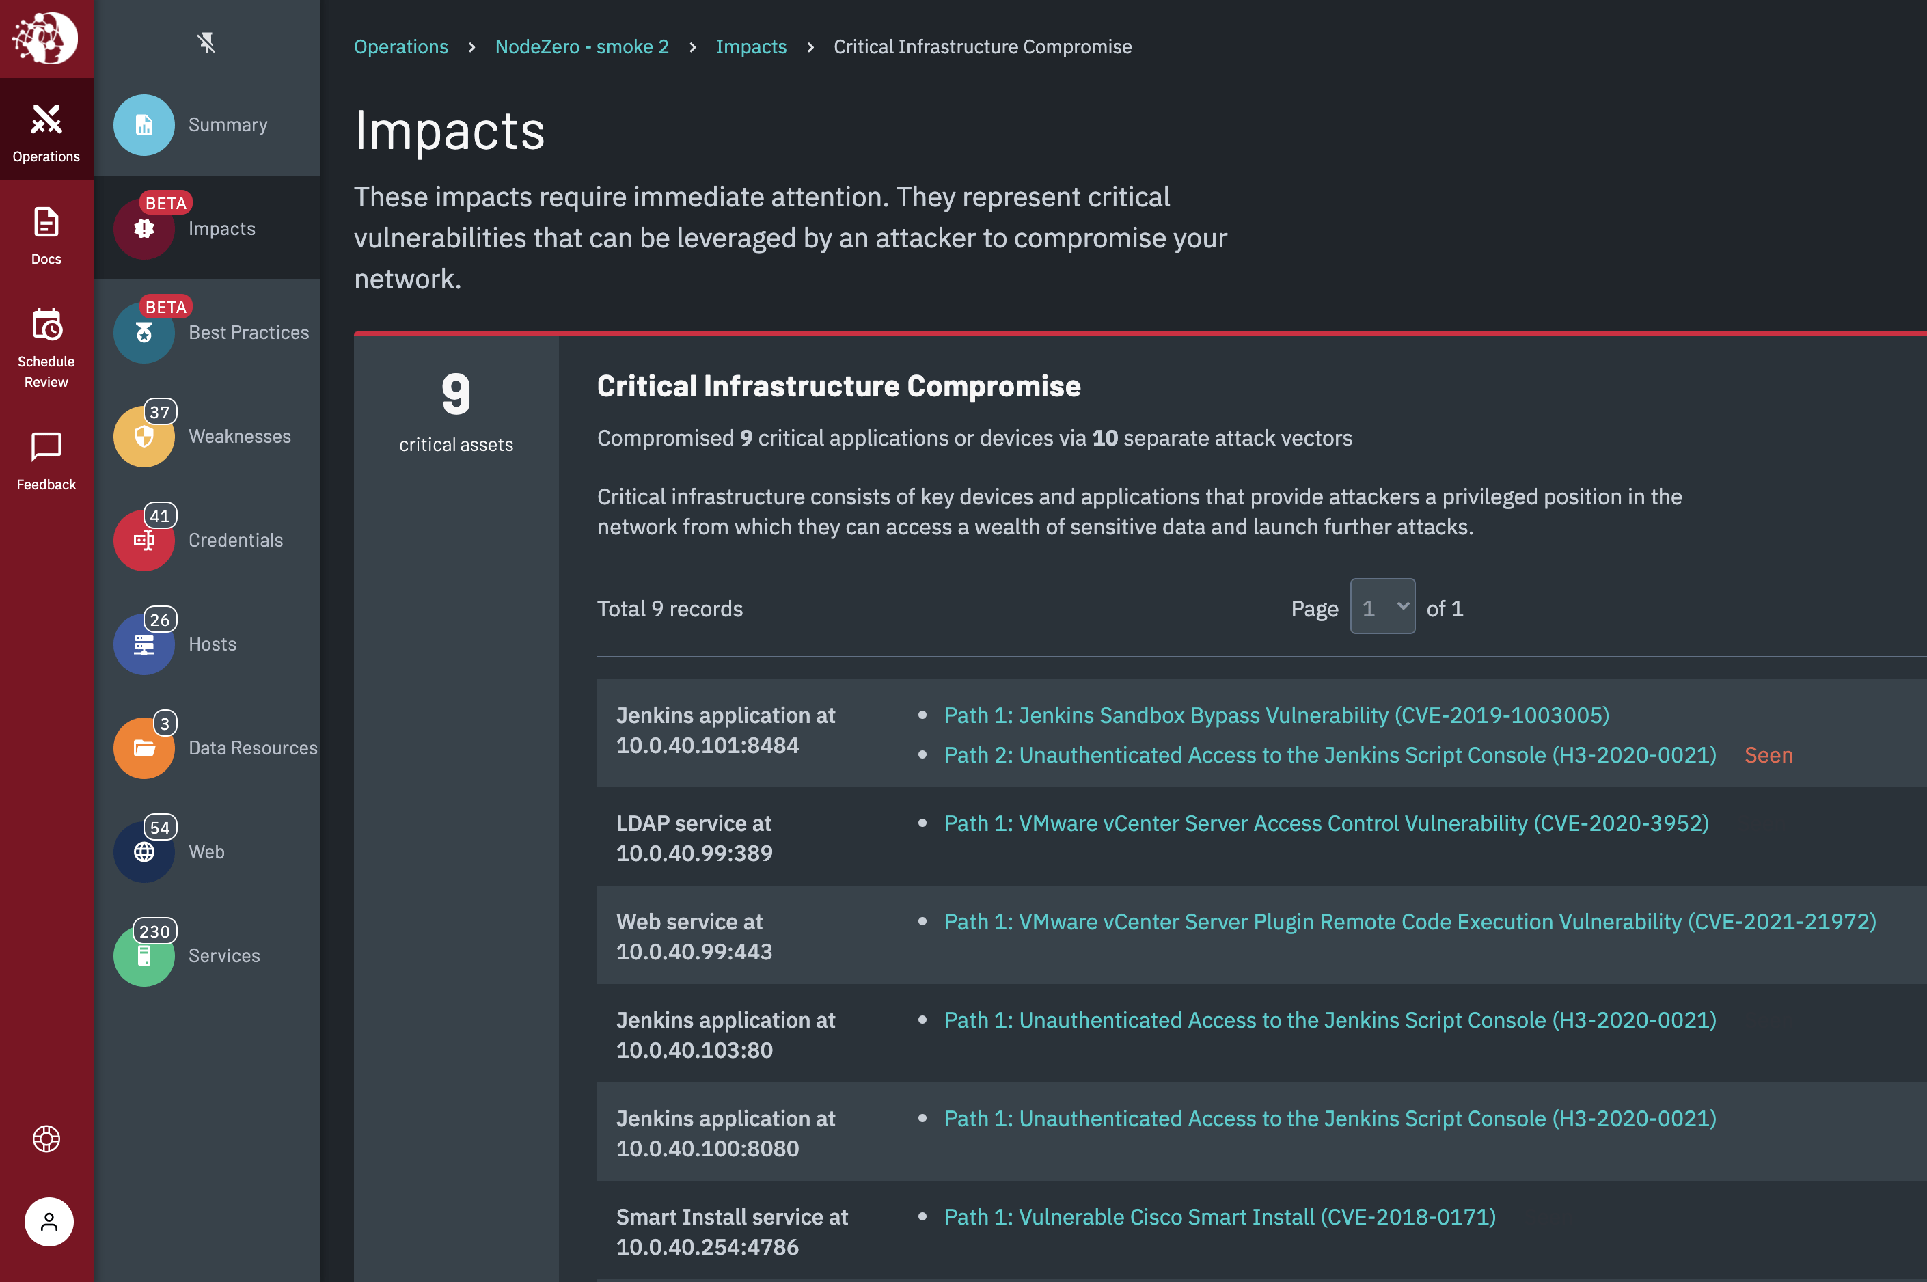This screenshot has width=1927, height=1282.
Task: Click the globe icon near the bottom
Action: click(x=46, y=1139)
